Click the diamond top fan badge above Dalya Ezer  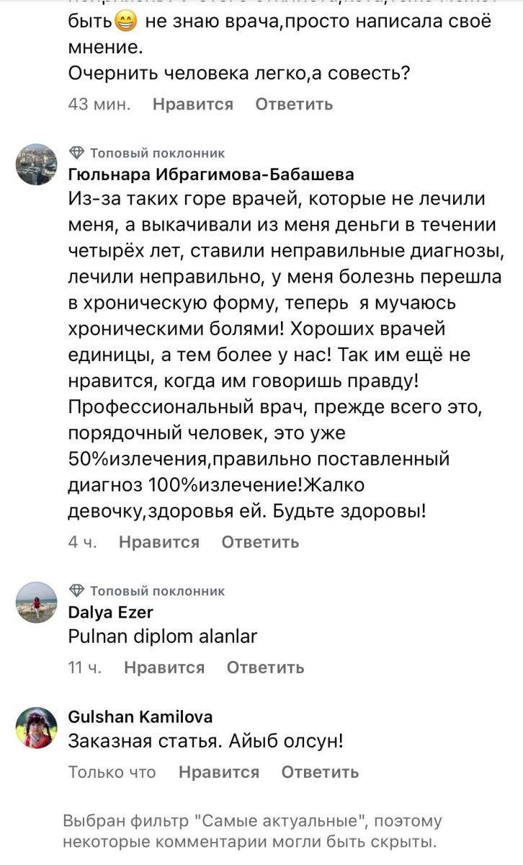coord(76,591)
